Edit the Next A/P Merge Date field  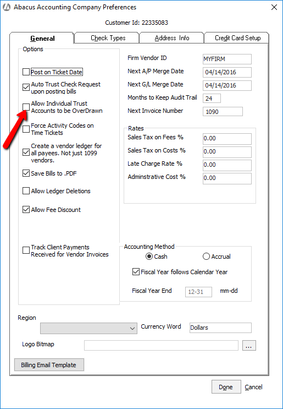tap(227, 72)
